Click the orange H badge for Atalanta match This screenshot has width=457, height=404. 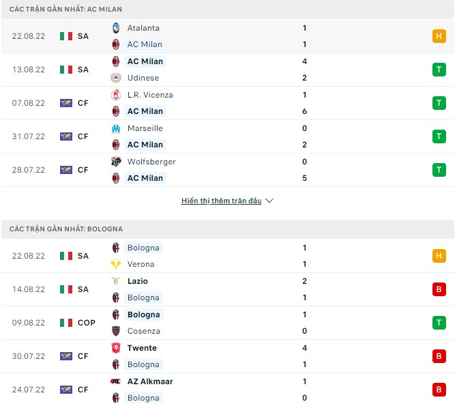439,36
